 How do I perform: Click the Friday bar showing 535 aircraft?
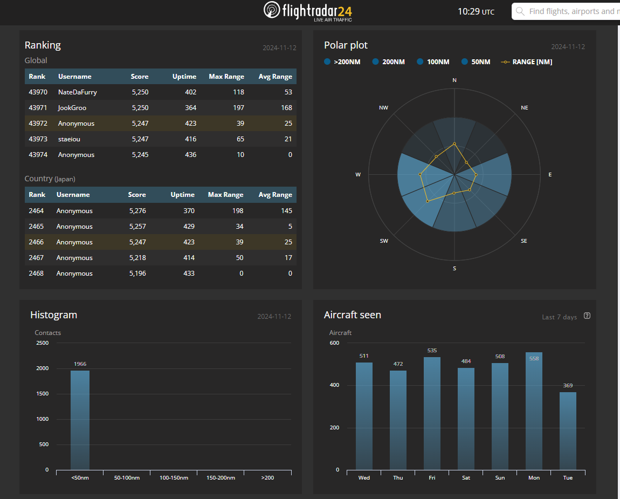[432, 413]
